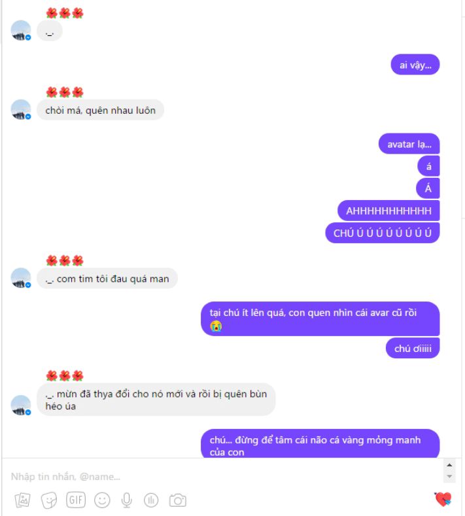
Task: Click the 'CHÚ Ú Ú Ú' message bubble
Action: 383,233
